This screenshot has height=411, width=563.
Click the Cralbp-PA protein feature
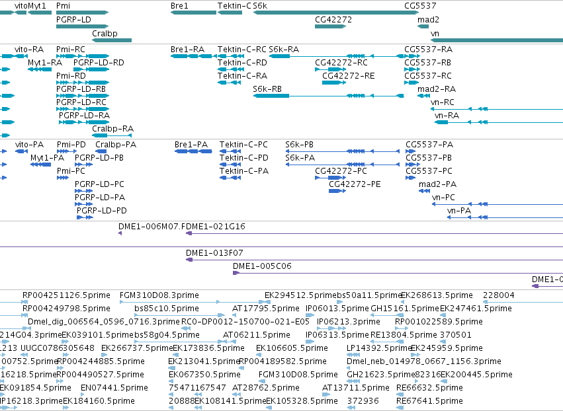point(101,151)
